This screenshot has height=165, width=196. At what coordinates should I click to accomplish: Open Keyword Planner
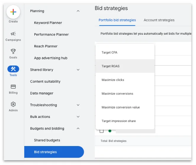pyautogui.click(x=48, y=23)
